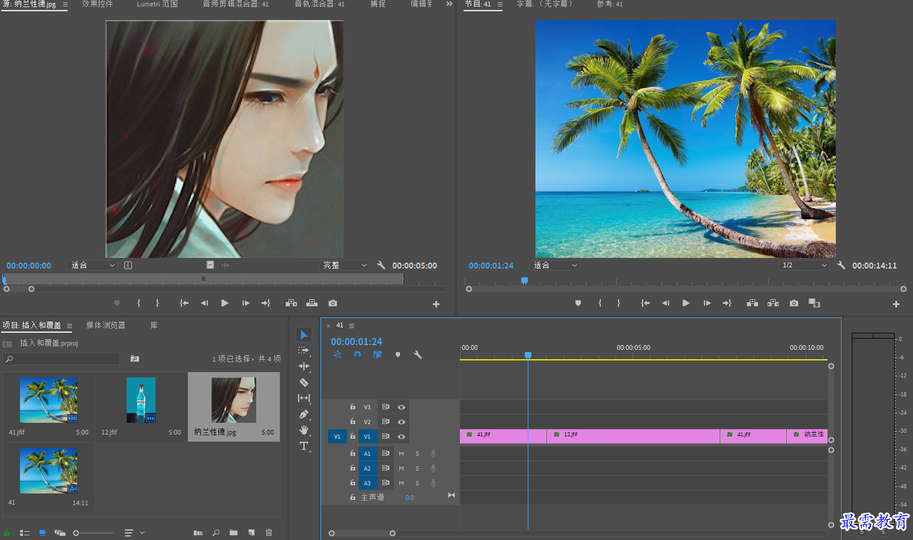Open Source monitor wrench settings
Viewport: 913px width, 540px height.
click(x=381, y=265)
